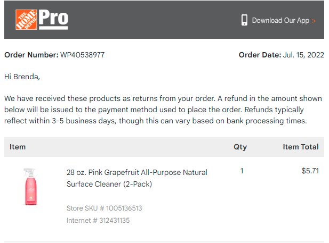Click the quantity value 1
Screen dimensions: 329x243
(x=242, y=171)
